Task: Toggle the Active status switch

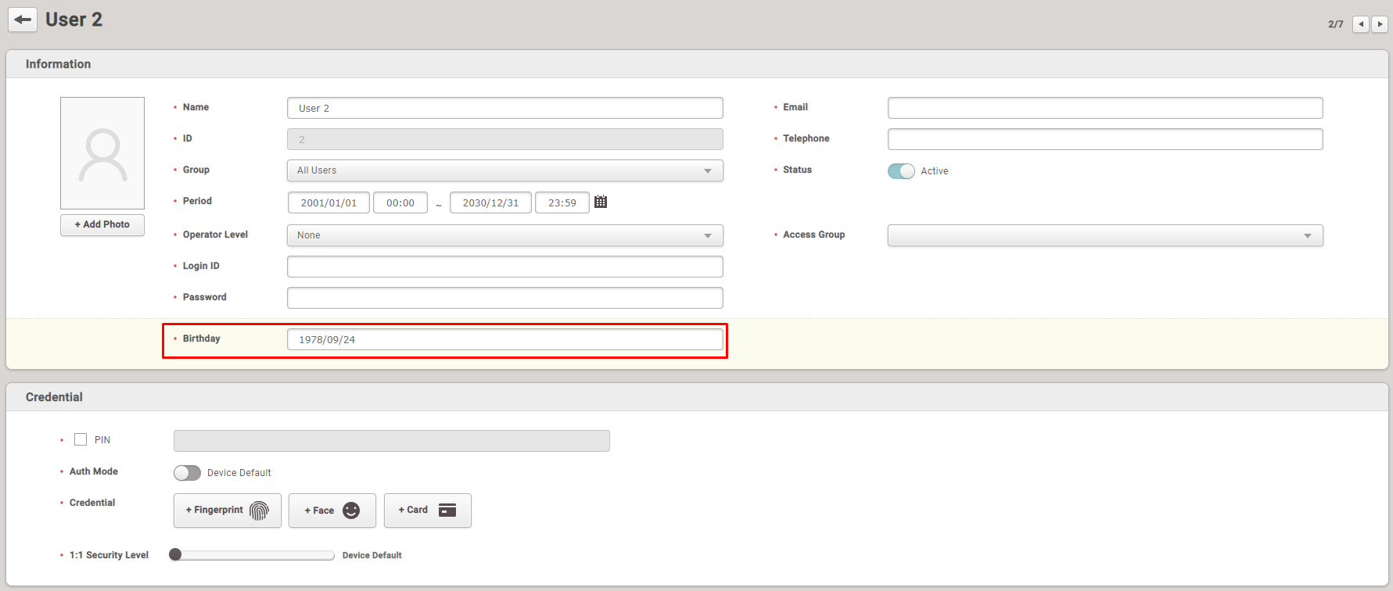Action: coord(901,171)
